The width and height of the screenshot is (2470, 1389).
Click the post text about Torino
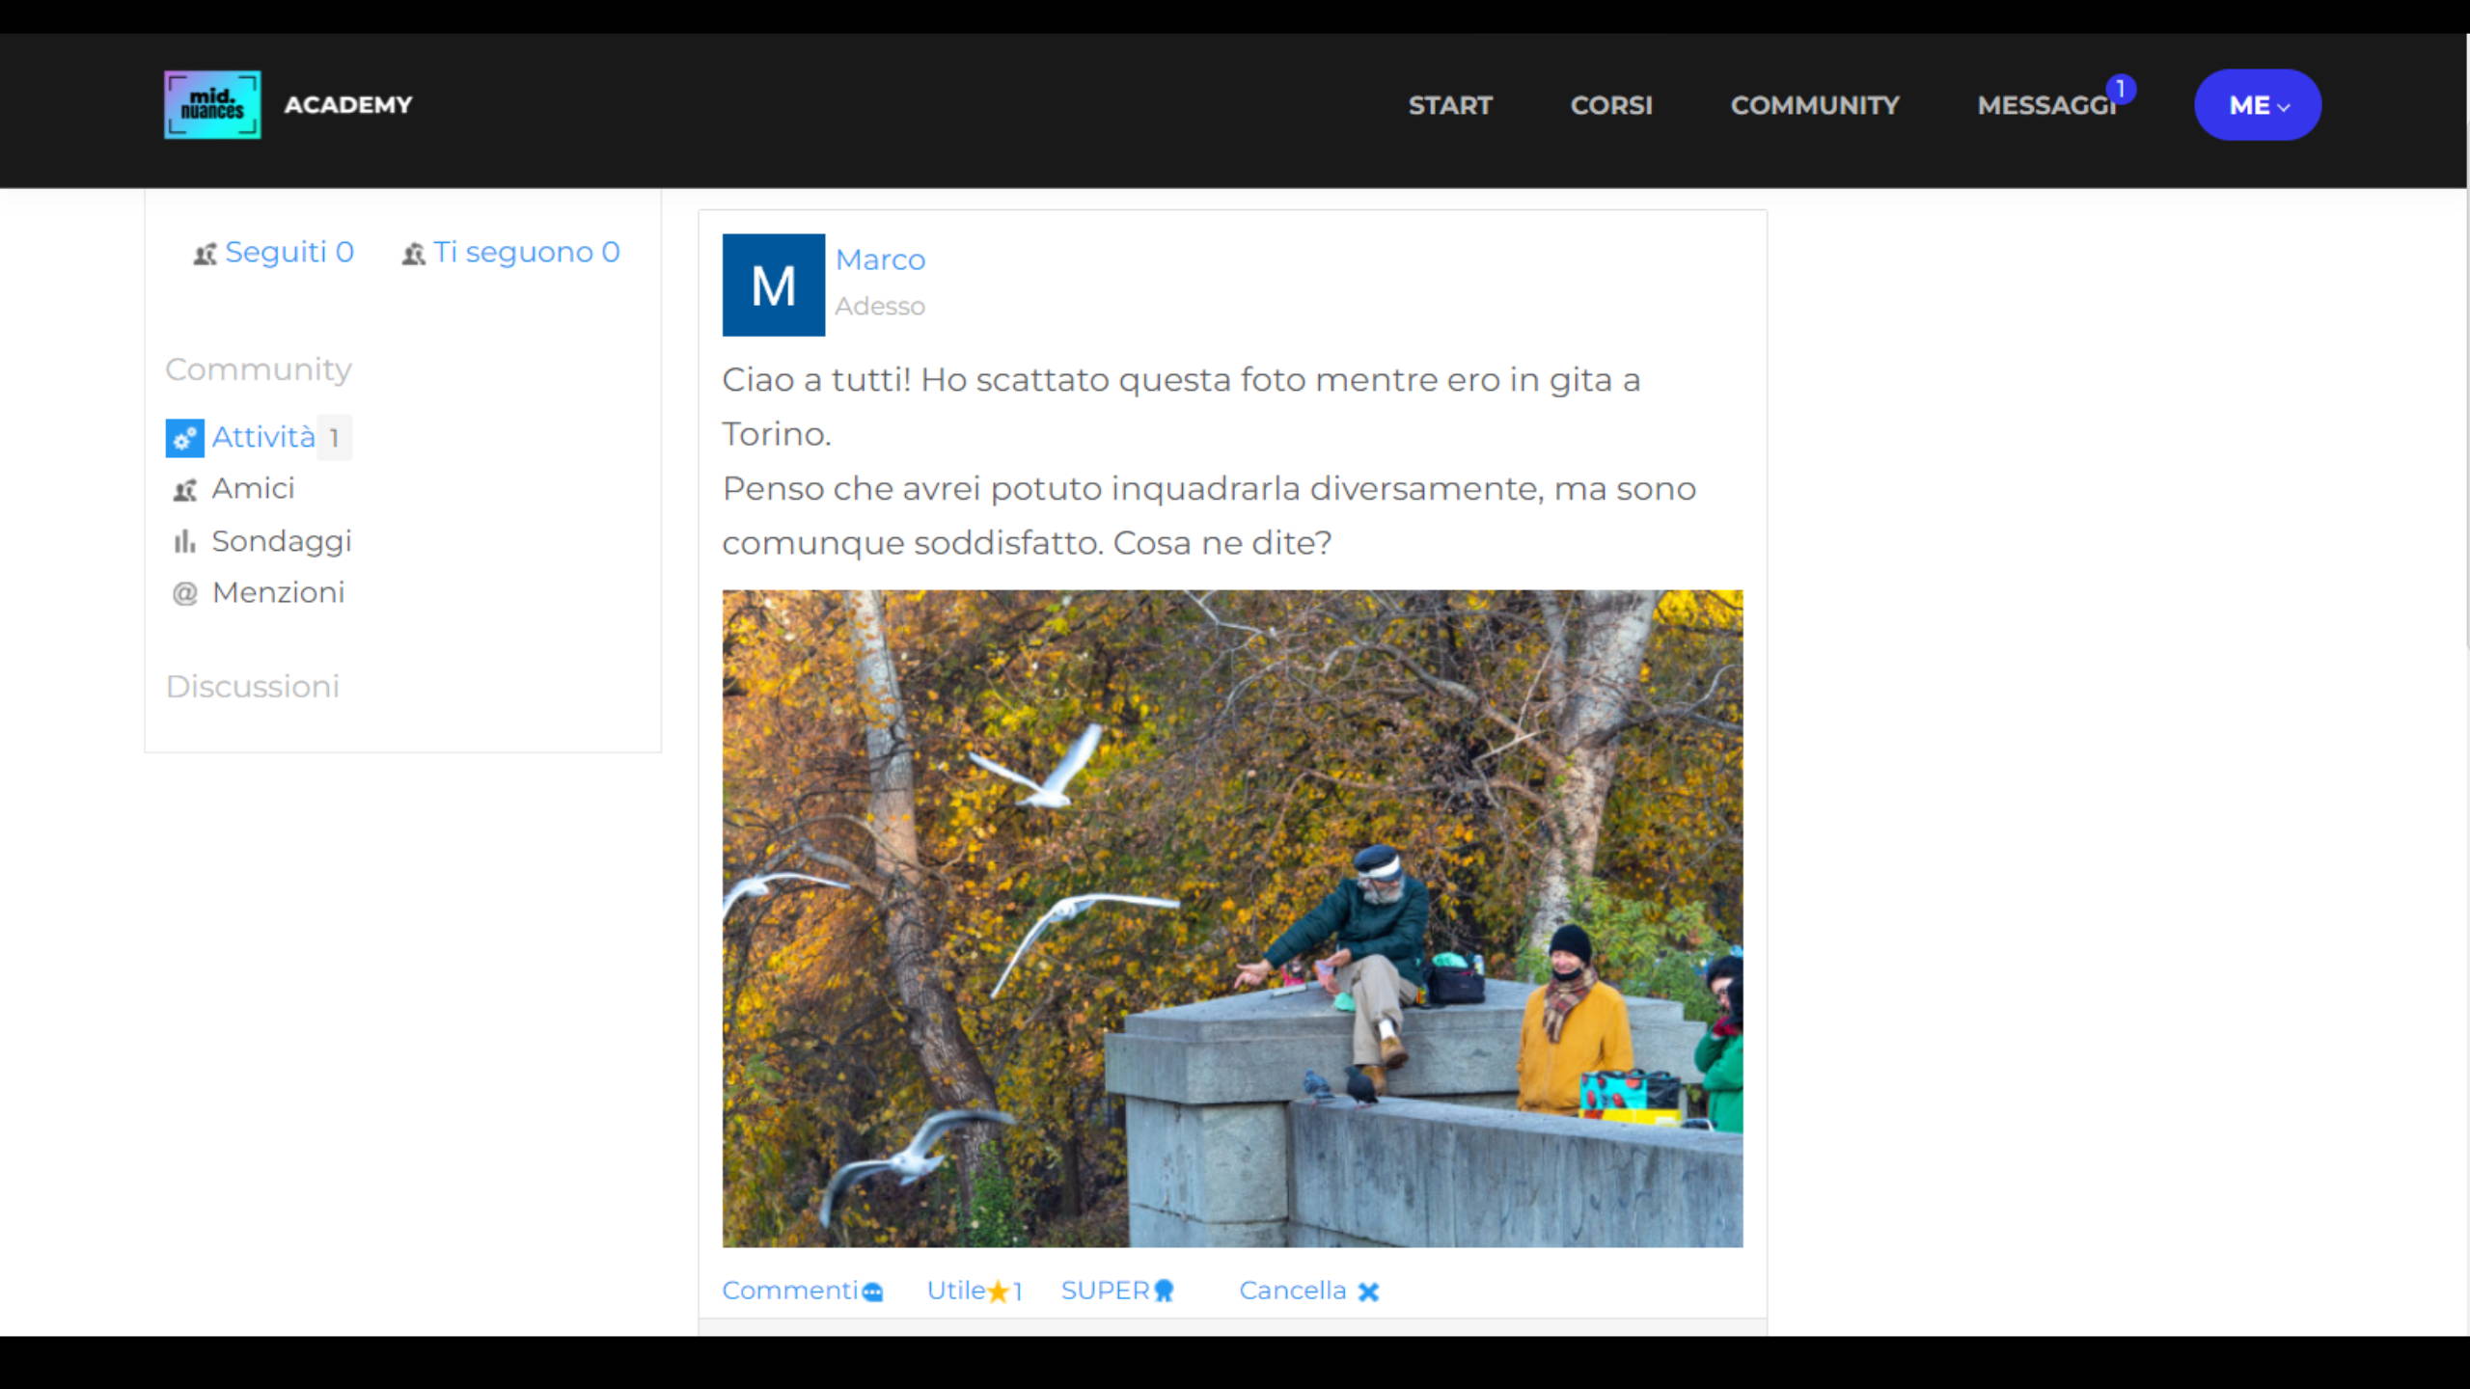pos(1209,461)
